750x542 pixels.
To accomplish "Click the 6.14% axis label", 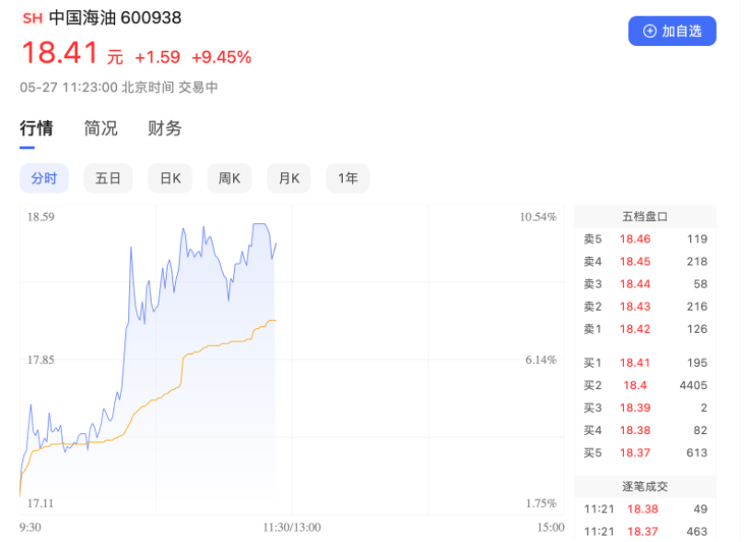I will pyautogui.click(x=541, y=360).
